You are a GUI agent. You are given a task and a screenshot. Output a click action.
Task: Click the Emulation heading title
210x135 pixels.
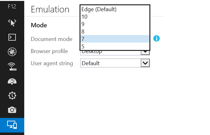click(x=50, y=9)
